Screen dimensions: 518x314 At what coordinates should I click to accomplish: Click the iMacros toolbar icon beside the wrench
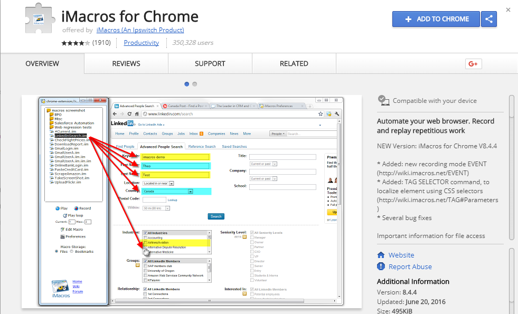click(329, 114)
